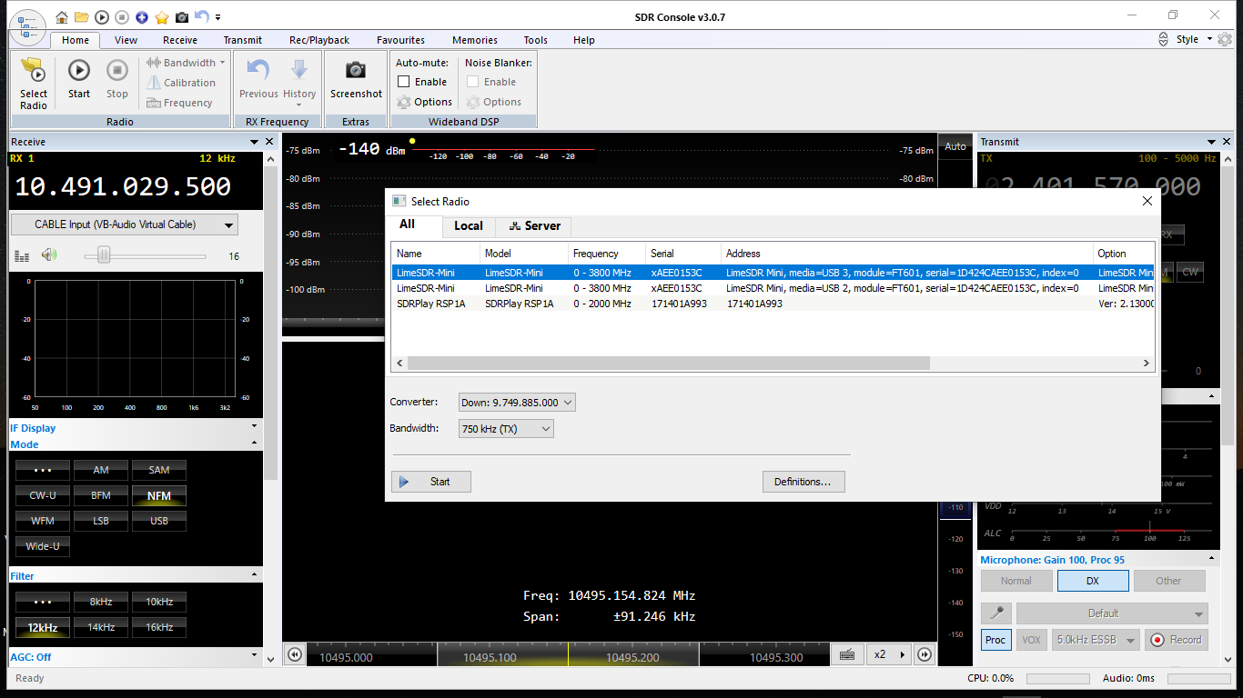The image size is (1243, 698).
Task: Click the x2 zoom button
Action: pyautogui.click(x=889, y=654)
